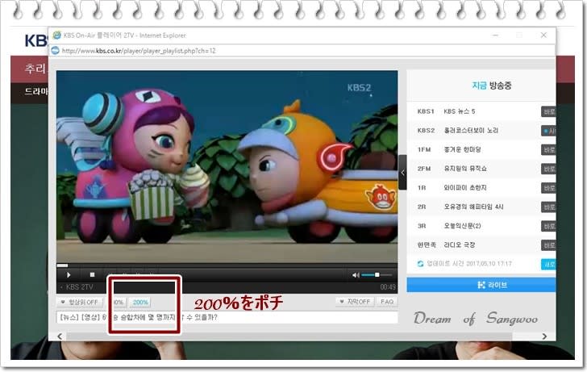Image resolution: width=587 pixels, height=372 pixels.
Task: Click the play button in the player
Action: (x=69, y=275)
